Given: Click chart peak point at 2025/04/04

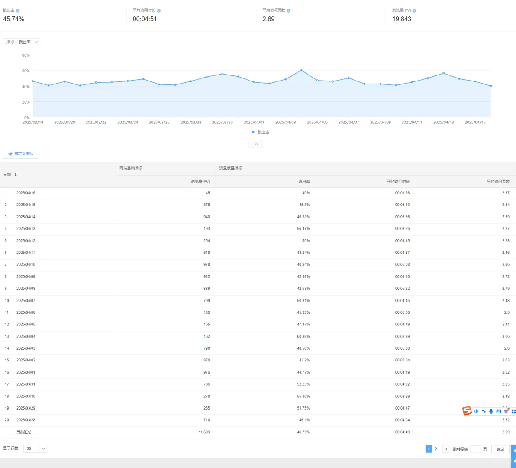Looking at the screenshot, I should 301,70.
